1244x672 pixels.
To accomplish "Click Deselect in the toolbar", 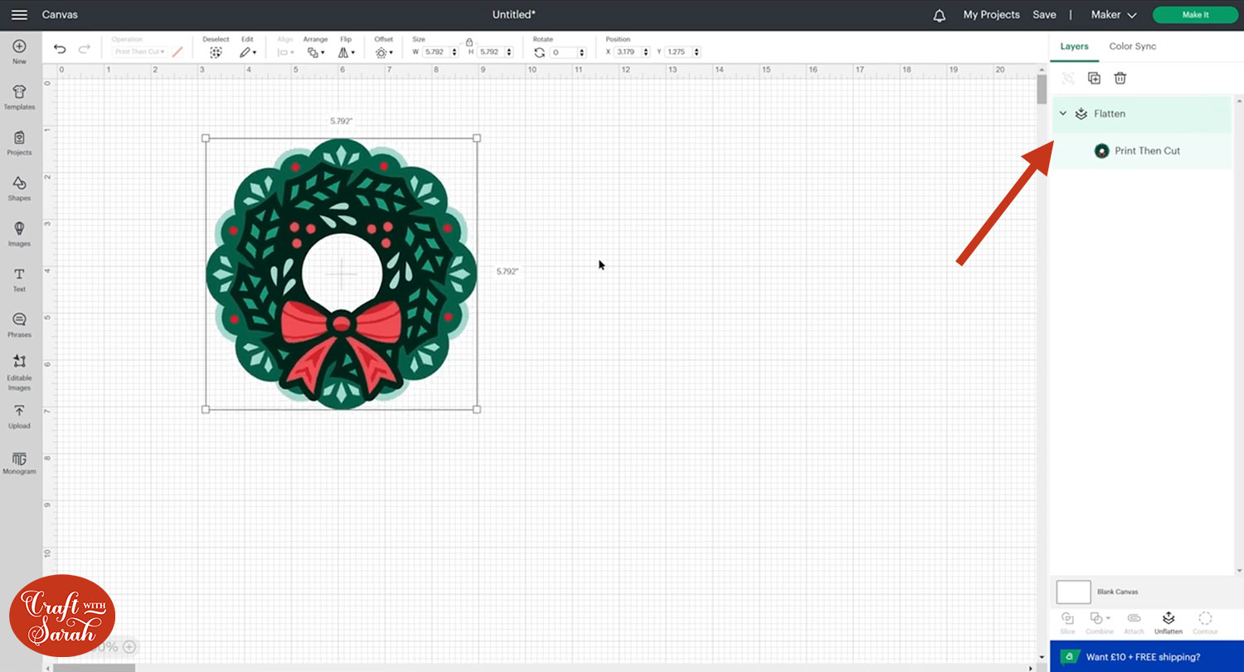I will coord(216,51).
